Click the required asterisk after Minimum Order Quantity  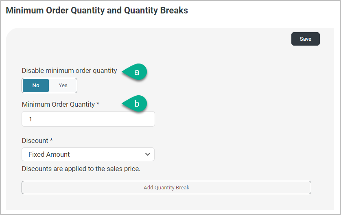tap(98, 104)
